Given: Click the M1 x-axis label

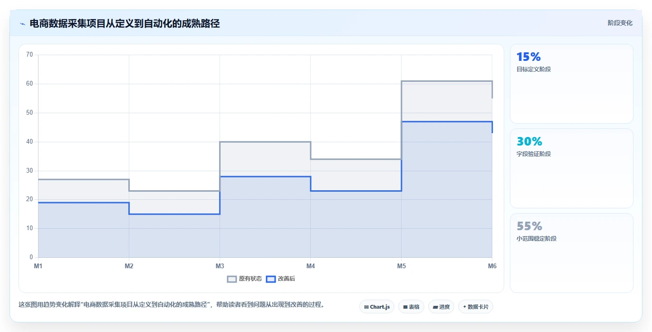Looking at the screenshot, I should coord(38,266).
